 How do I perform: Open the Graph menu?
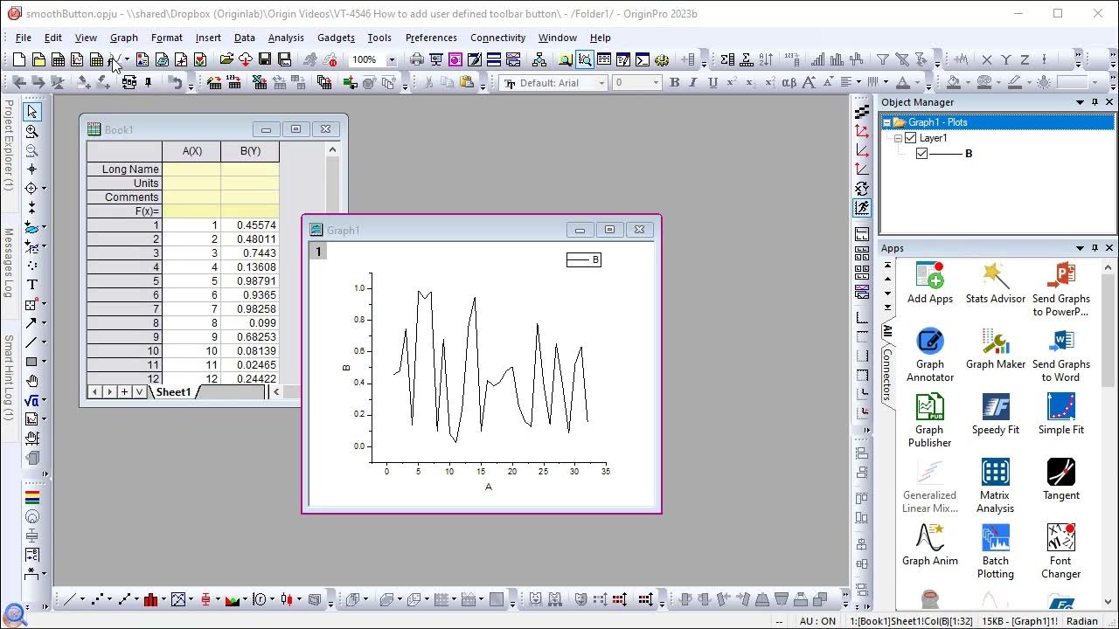pos(124,38)
